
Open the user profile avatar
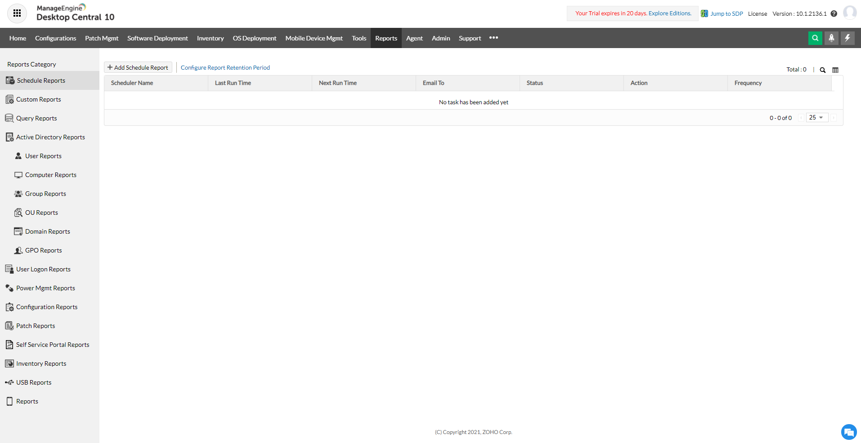851,12
